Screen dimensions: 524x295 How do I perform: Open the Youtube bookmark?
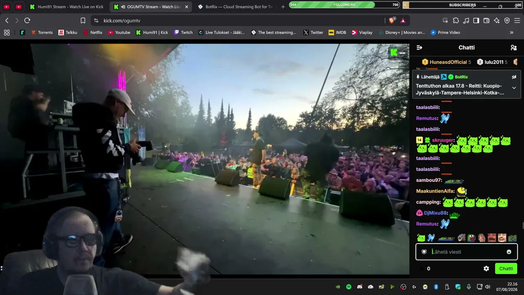click(x=119, y=32)
